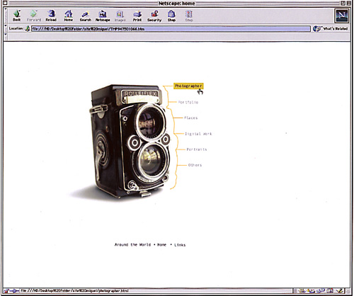This screenshot has height=296, width=354.
Task: Open the Security info toolbar button
Action: point(154,16)
